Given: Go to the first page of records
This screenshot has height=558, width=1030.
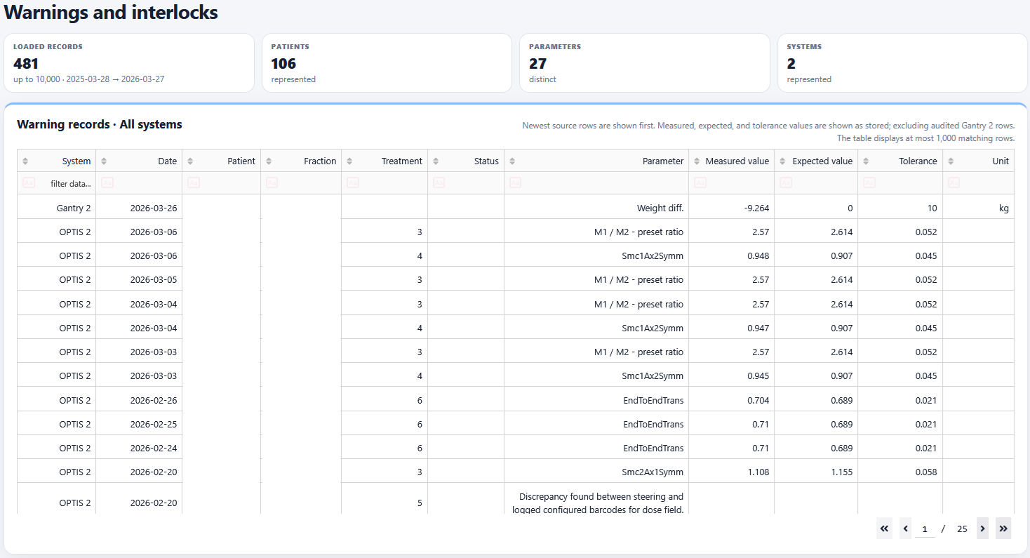Looking at the screenshot, I should (x=885, y=529).
